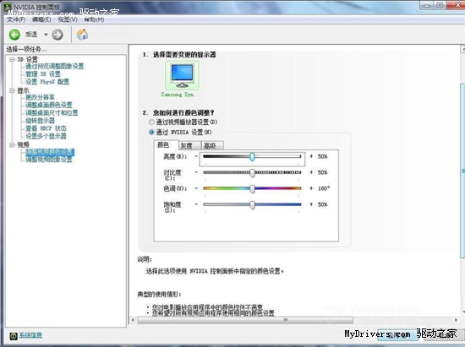
Task: Open the Home icon in toolbar
Action: [x=82, y=35]
